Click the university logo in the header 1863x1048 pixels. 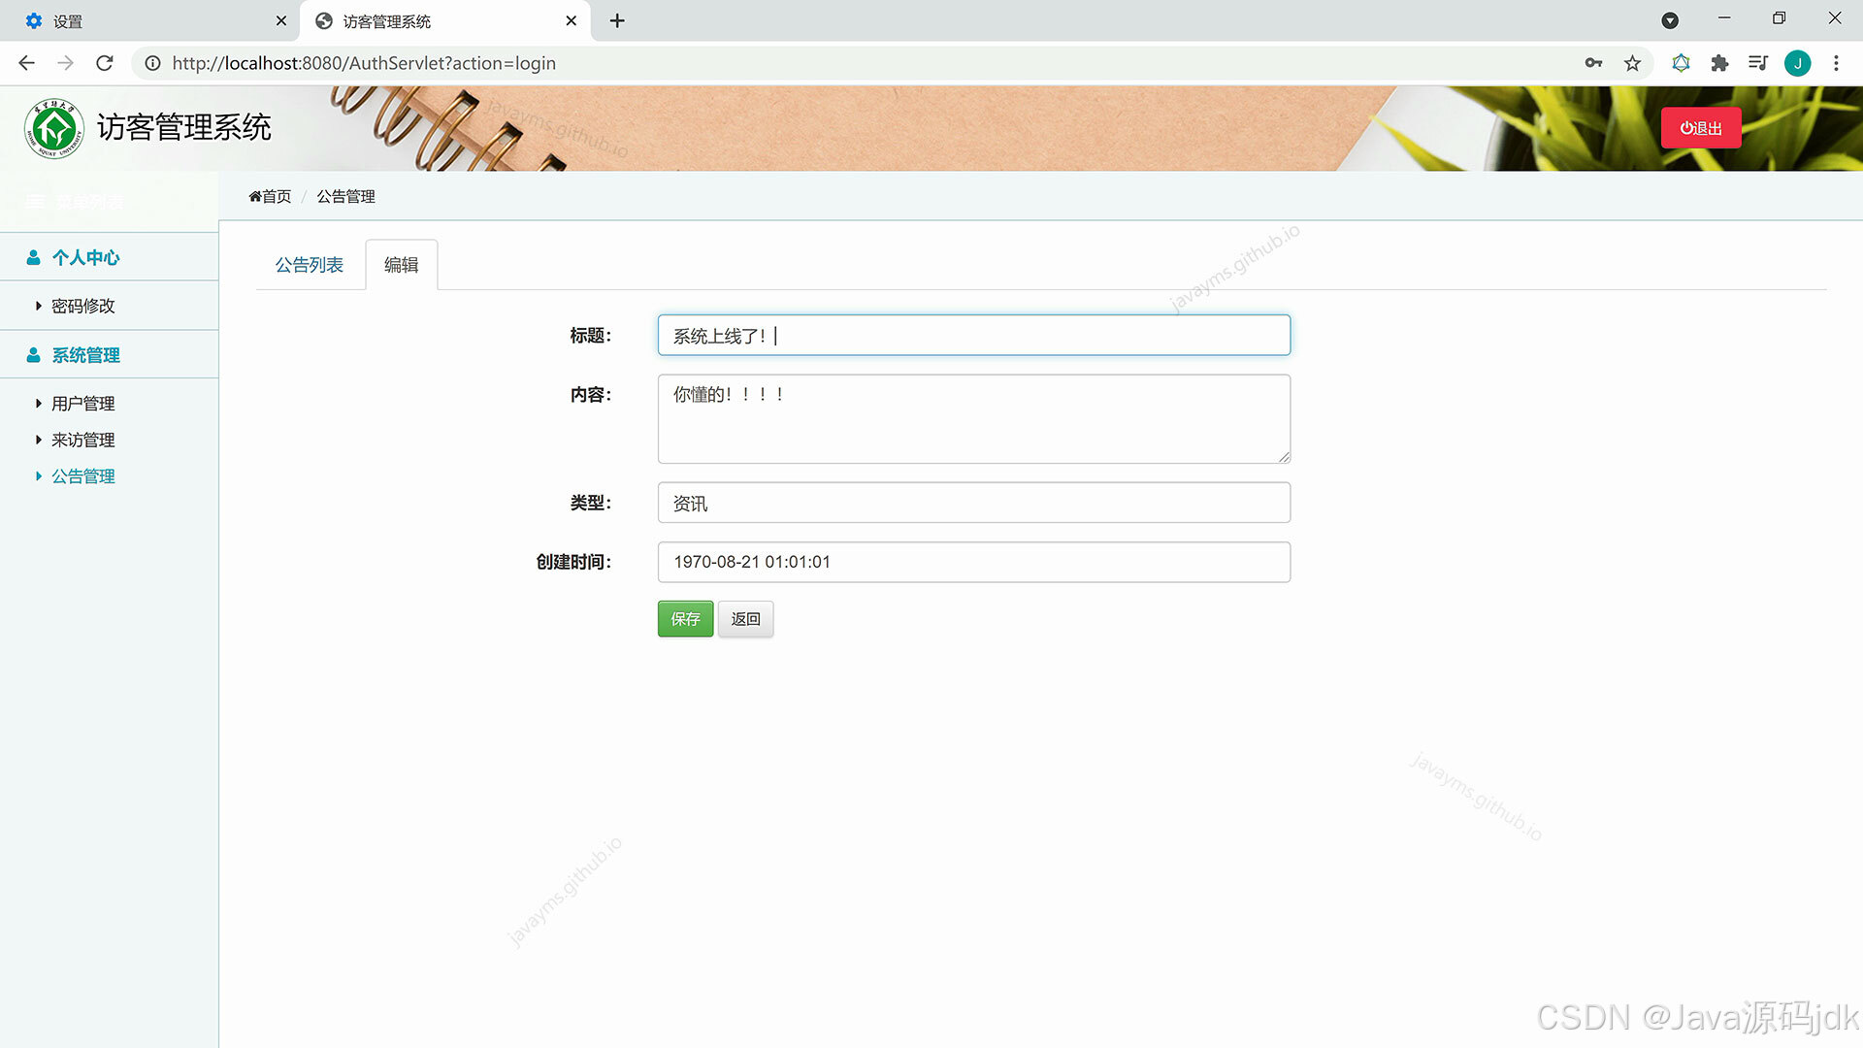pyautogui.click(x=54, y=128)
